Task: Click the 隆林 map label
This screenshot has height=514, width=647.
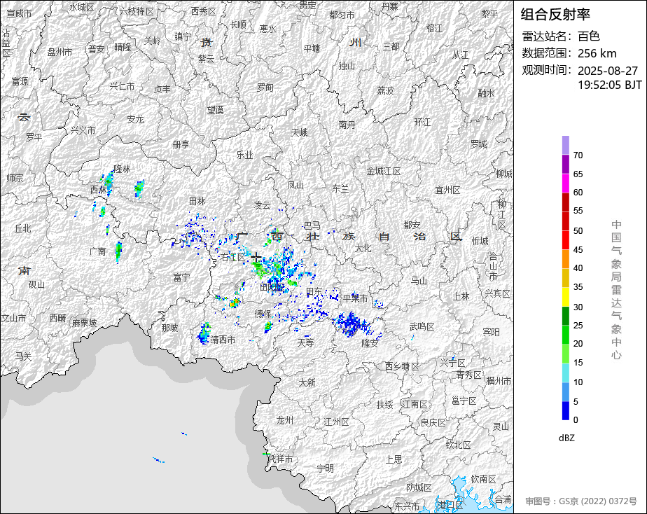Action: tap(122, 169)
